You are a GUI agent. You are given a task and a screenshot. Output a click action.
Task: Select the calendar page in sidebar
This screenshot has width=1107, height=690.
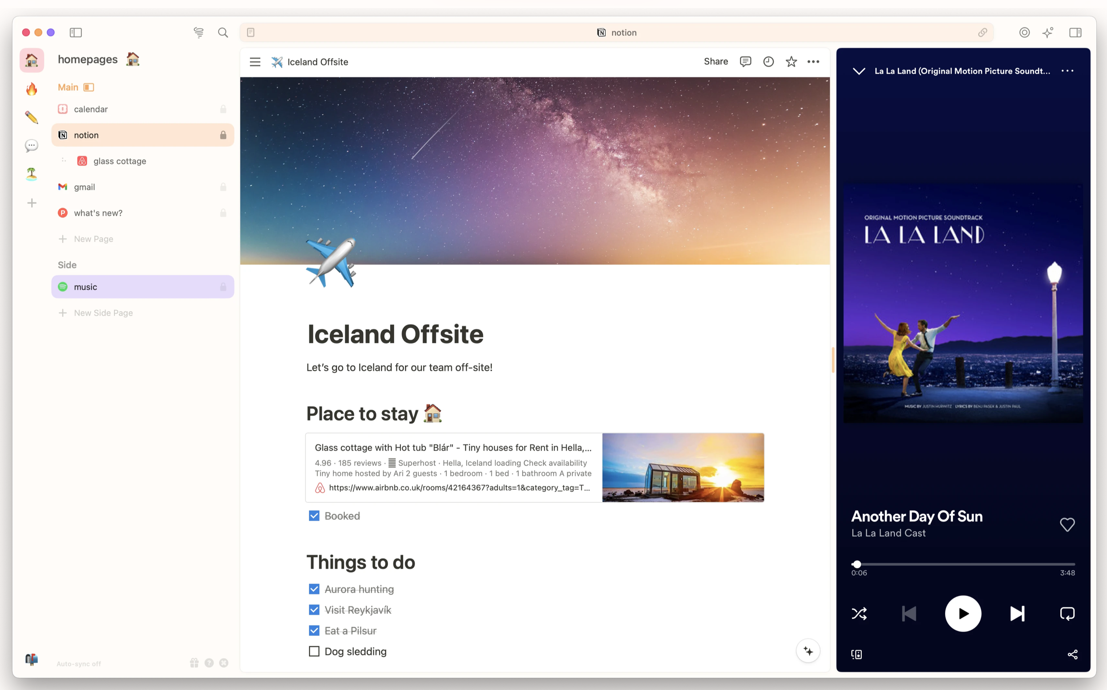[91, 109]
